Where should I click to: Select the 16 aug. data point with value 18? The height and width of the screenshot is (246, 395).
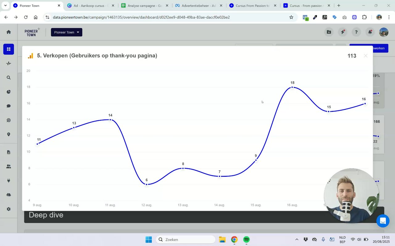click(292, 87)
